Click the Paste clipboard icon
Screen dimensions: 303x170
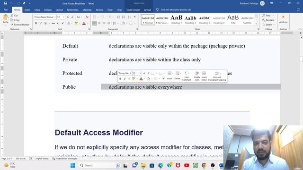[x=6, y=19]
